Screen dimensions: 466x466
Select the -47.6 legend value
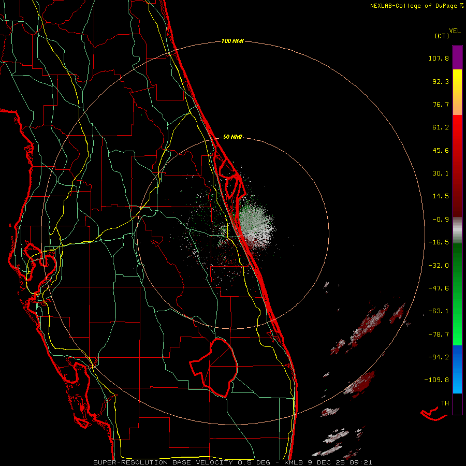(x=439, y=288)
